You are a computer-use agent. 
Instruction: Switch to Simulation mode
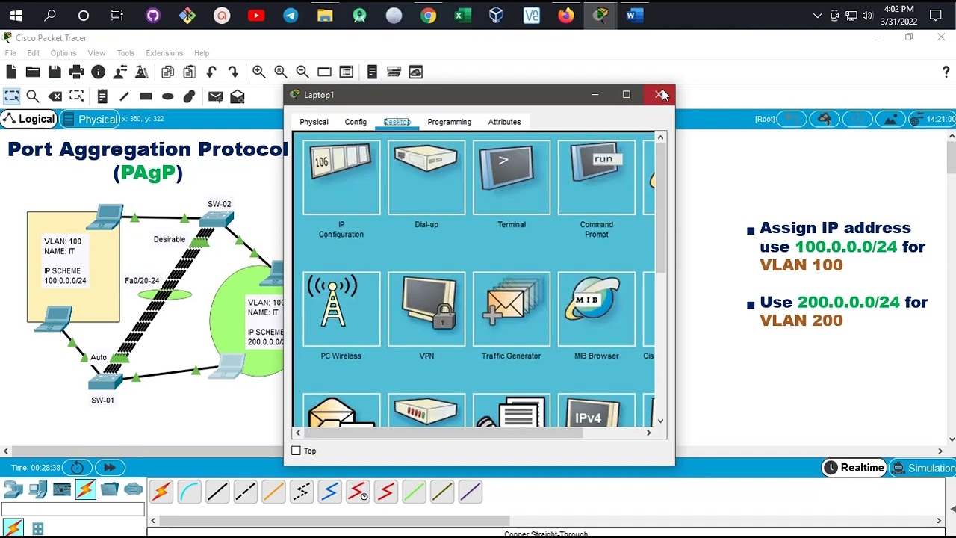pyautogui.click(x=922, y=468)
